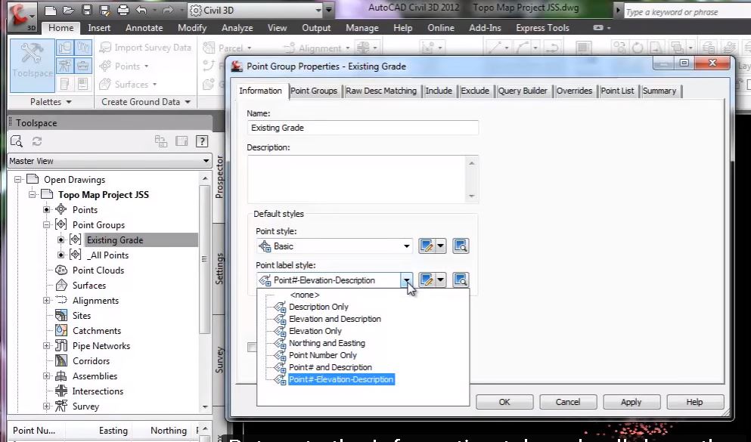Expand the Pipe Networks tree node

(x=46, y=346)
